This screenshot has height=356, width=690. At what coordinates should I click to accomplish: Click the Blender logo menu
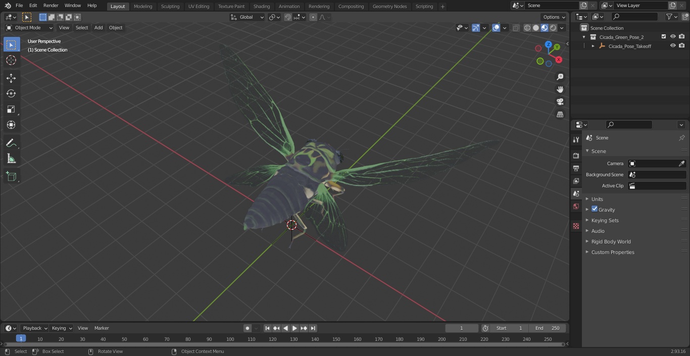pyautogui.click(x=8, y=6)
